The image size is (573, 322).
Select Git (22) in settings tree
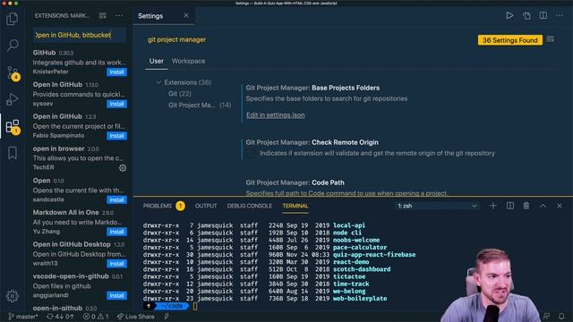179,94
